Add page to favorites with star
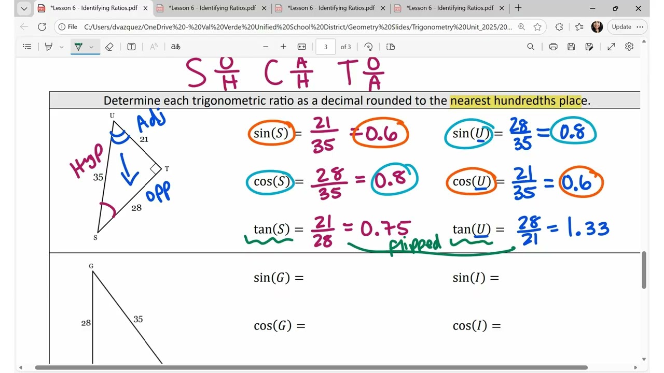 click(537, 27)
